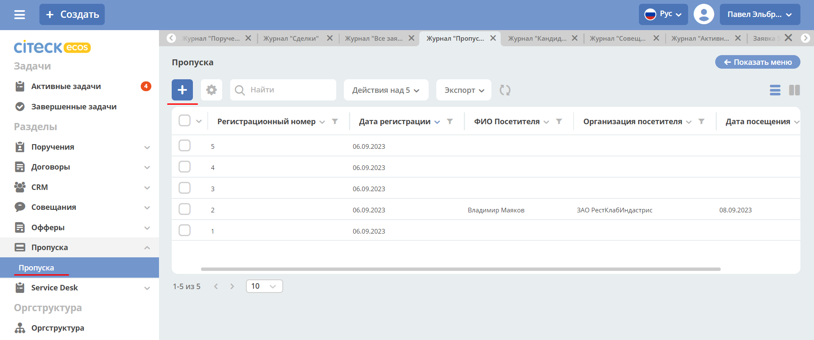Close the Журнал "Совещ..." tab

[x=656, y=38]
